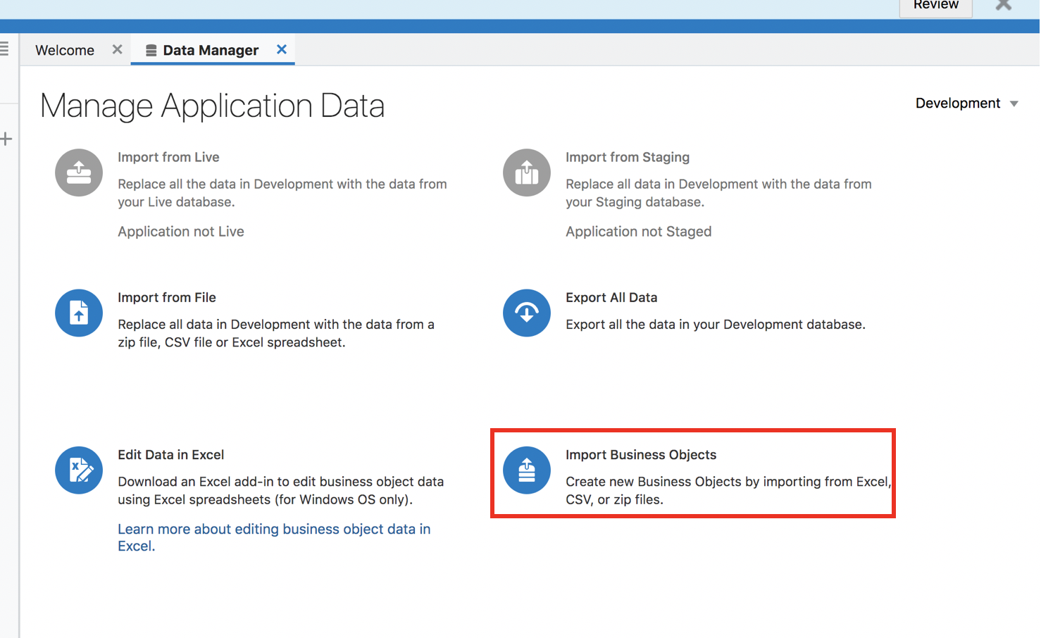Click the Manage Application Data title

tap(212, 106)
